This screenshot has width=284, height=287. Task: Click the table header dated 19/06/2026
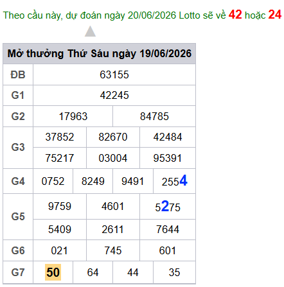pos(100,53)
